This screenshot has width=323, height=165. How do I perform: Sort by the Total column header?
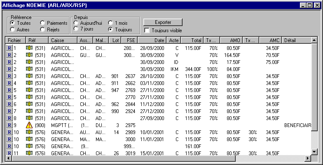point(192,40)
